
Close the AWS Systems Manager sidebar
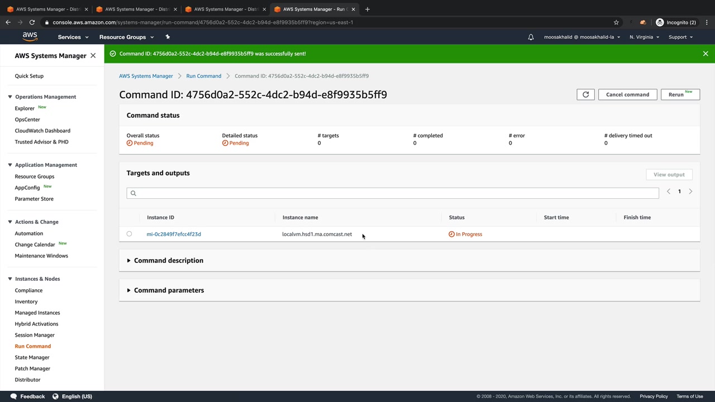[x=93, y=56]
